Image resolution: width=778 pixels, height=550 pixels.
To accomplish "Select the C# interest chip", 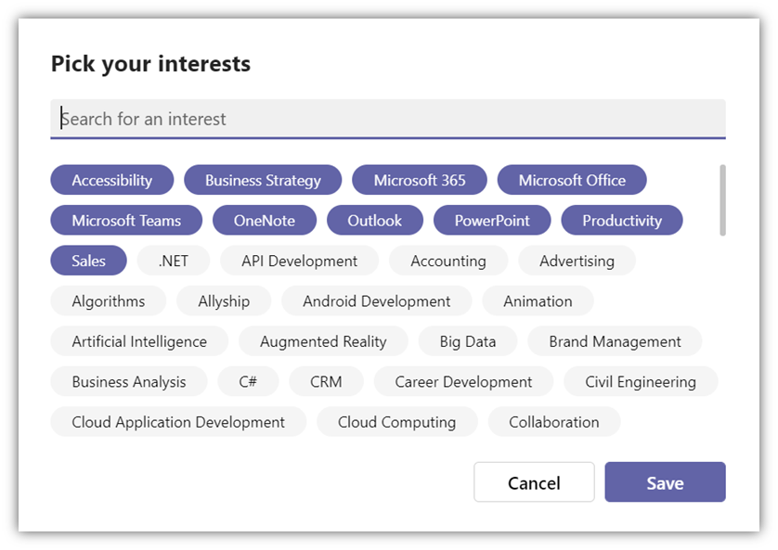I will pyautogui.click(x=248, y=381).
